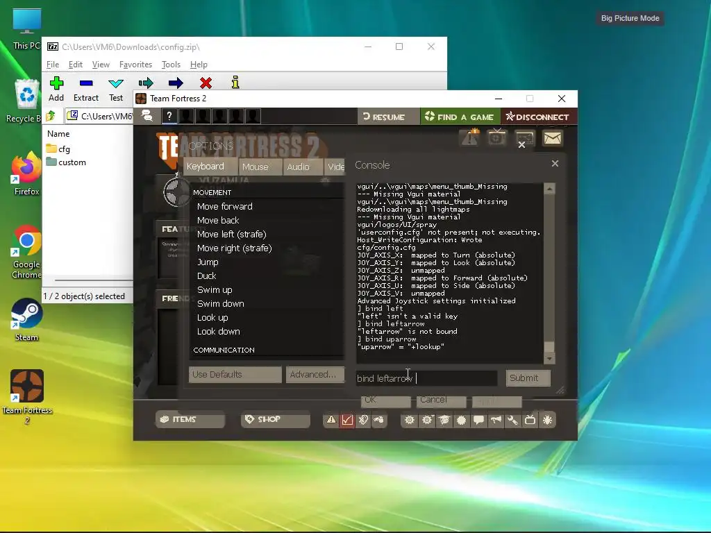Select the cfg folder in 7-Zip
The image size is (711, 533).
58,149
